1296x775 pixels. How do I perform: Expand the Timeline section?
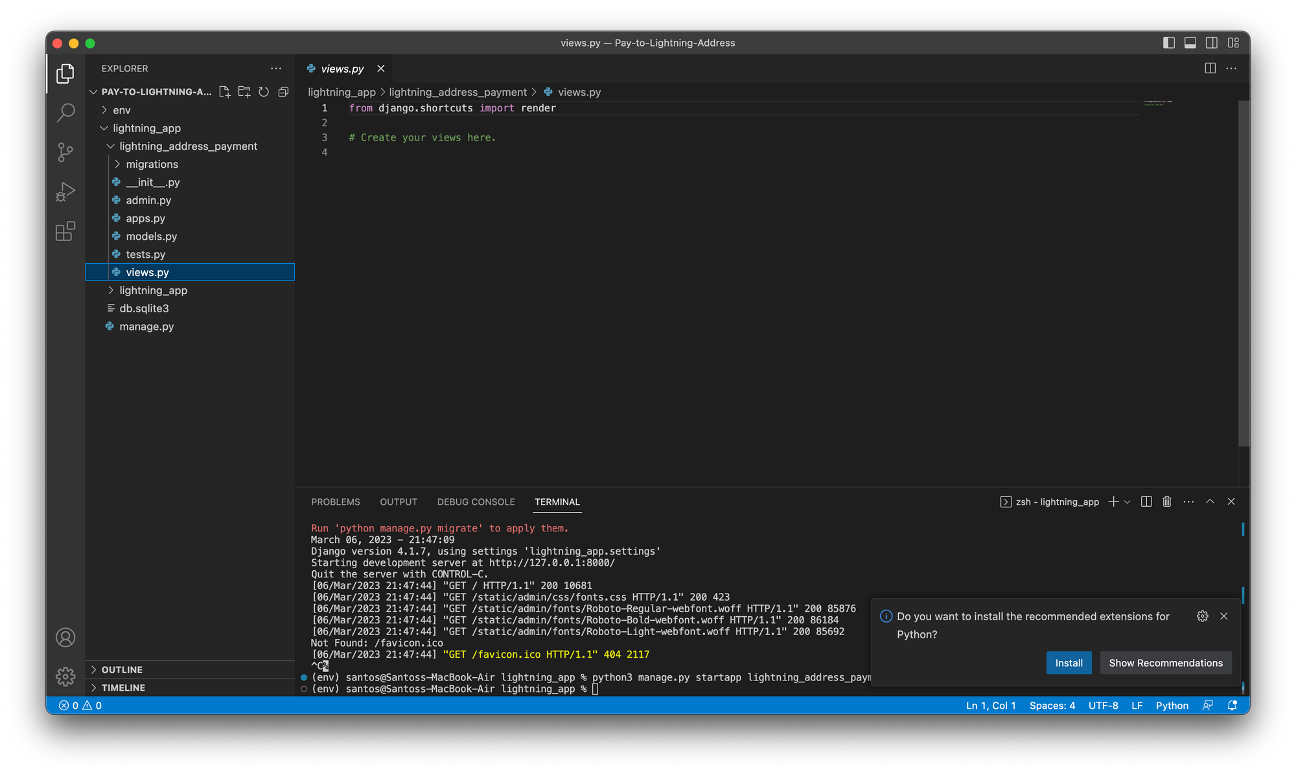coord(190,688)
